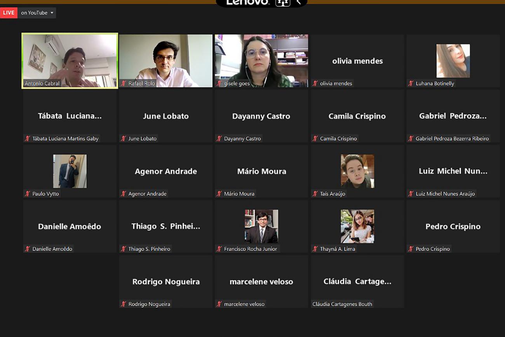Click Pedro Crispino's muted microphone icon
The image size is (505, 337).
tap(411, 249)
